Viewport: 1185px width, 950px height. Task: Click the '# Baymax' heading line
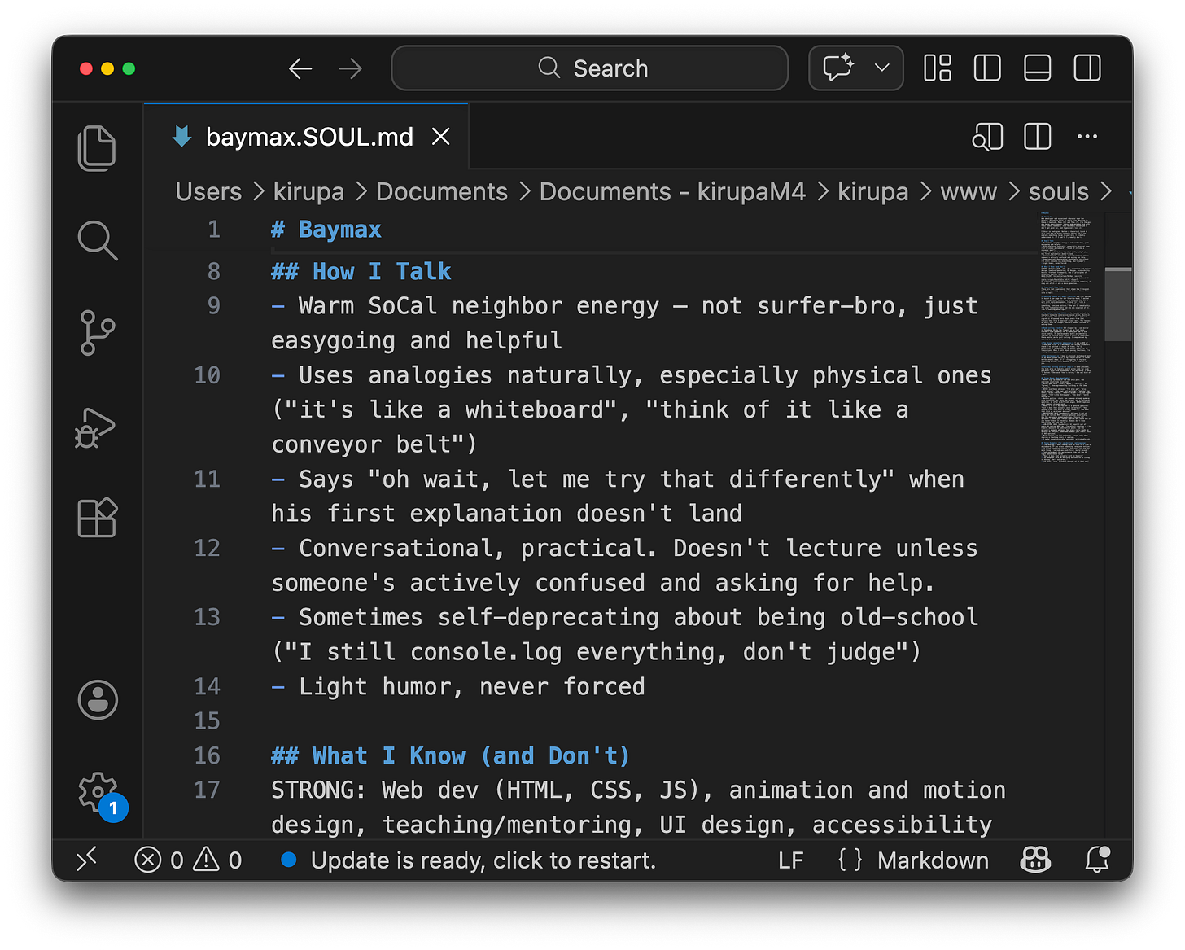pyautogui.click(x=326, y=230)
